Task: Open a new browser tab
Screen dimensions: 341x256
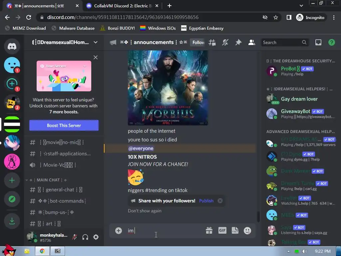Action: pos(170,6)
